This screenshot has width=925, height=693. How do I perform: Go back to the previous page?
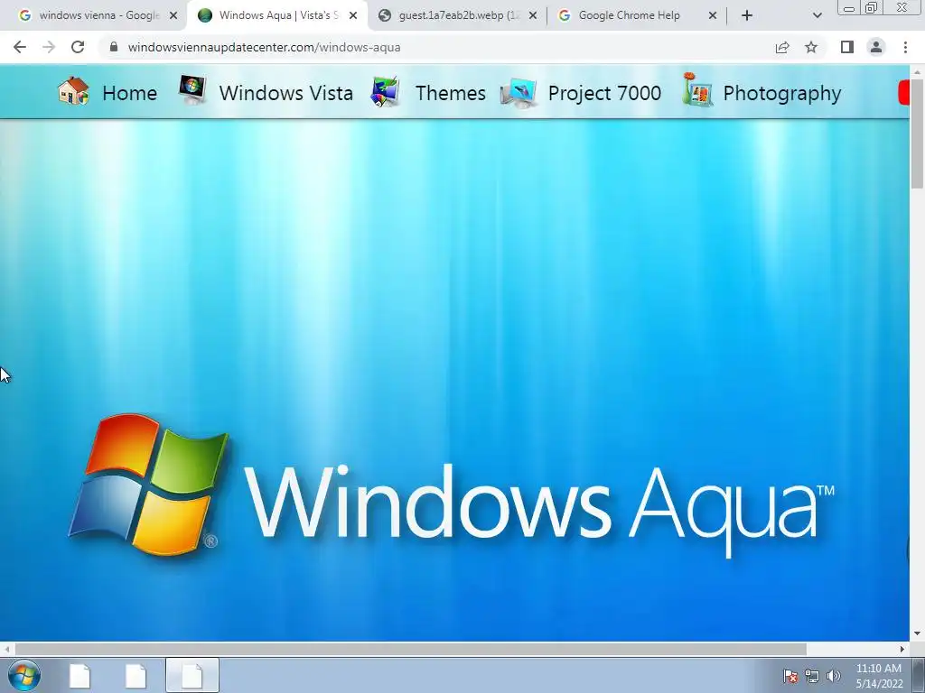point(20,47)
